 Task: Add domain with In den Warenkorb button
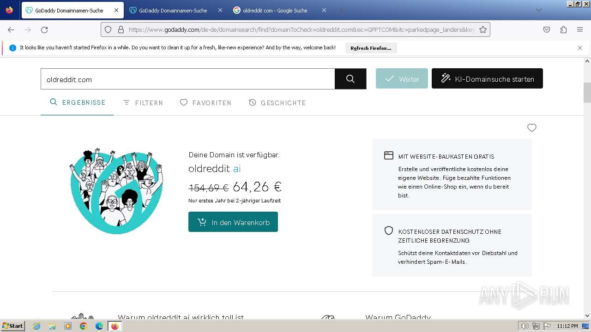233,222
